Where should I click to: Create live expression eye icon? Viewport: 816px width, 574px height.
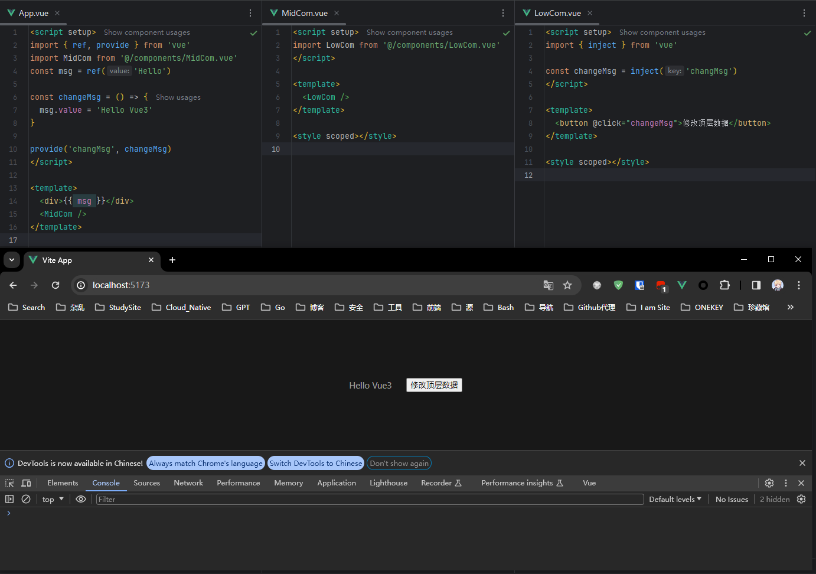pyautogui.click(x=81, y=499)
